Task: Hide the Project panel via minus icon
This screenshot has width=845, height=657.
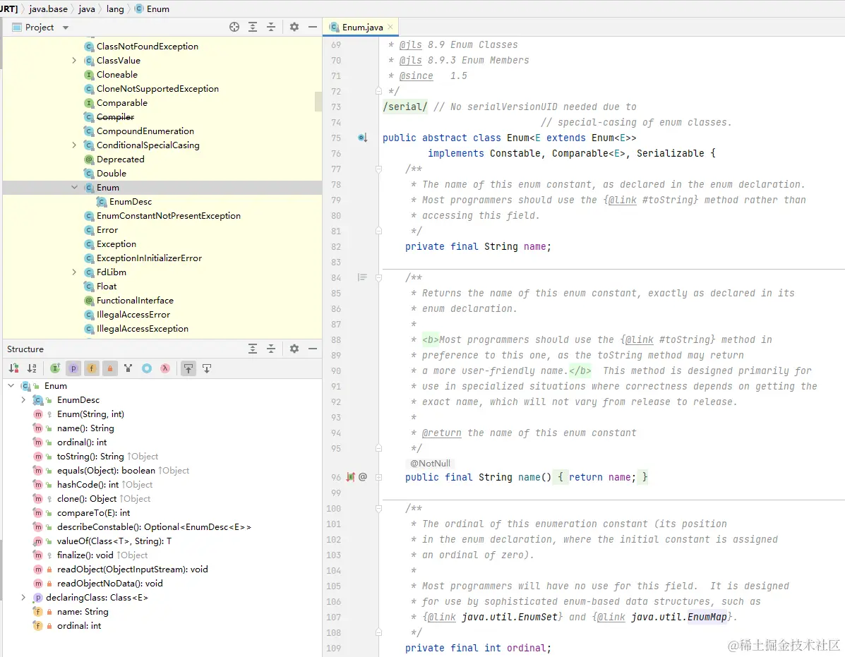Action: click(x=313, y=27)
